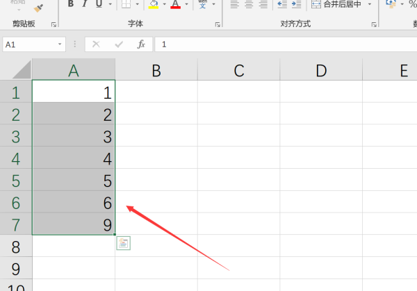This screenshot has height=291, width=417.
Task: Click the formula bar expand dots handle
Action: pos(75,44)
